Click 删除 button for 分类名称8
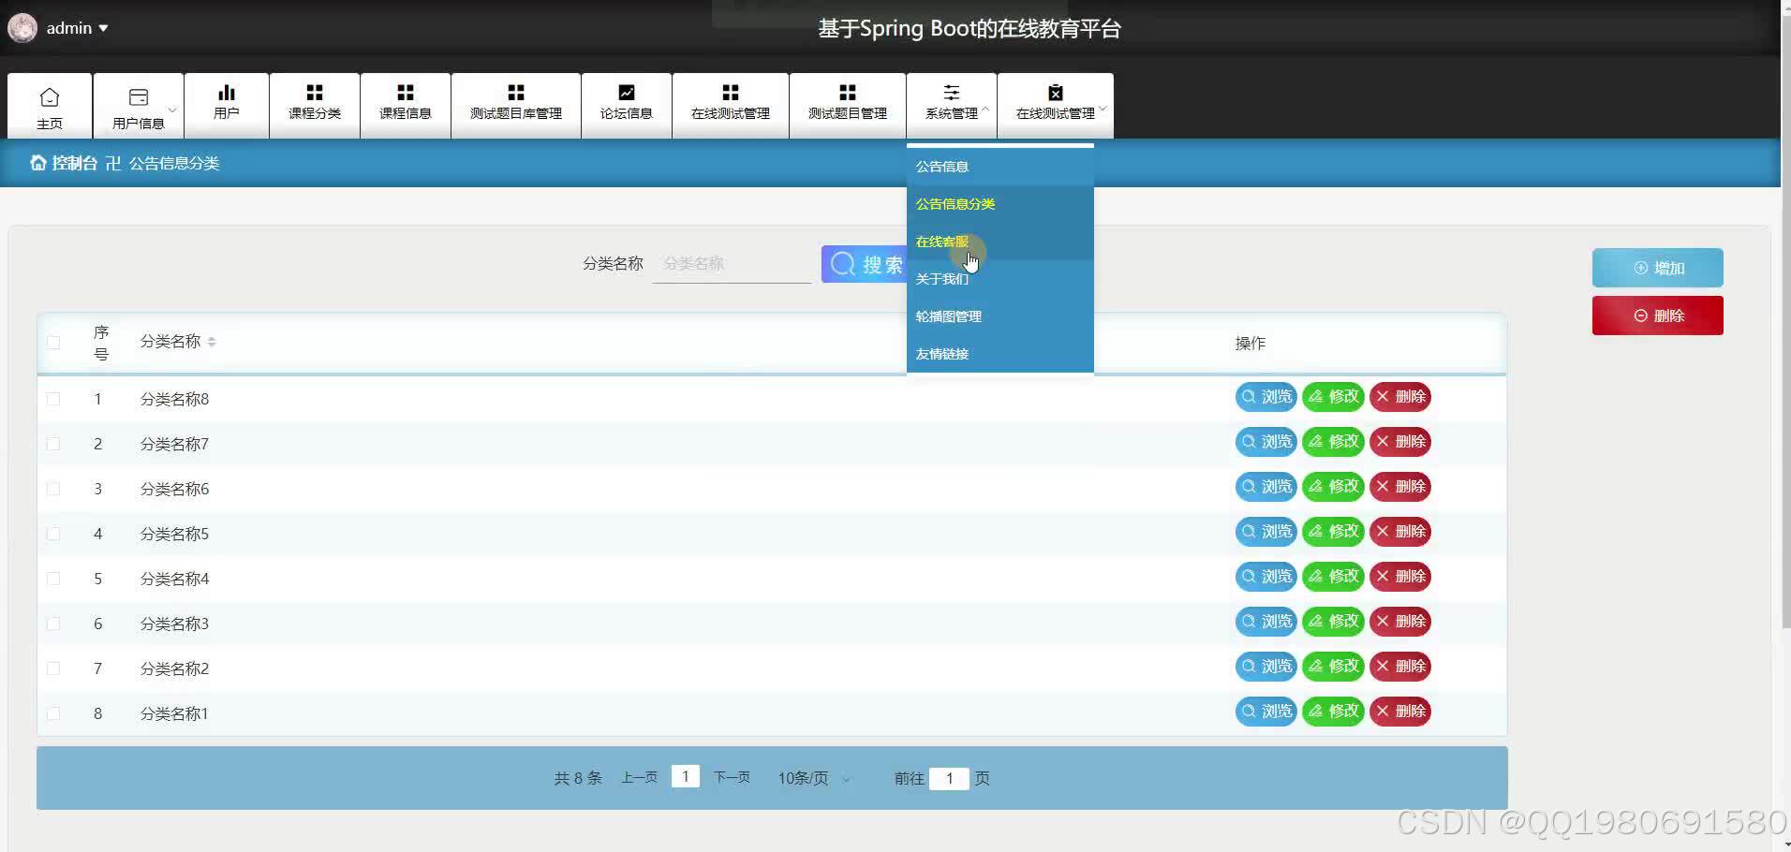This screenshot has height=852, width=1791. 1400,397
